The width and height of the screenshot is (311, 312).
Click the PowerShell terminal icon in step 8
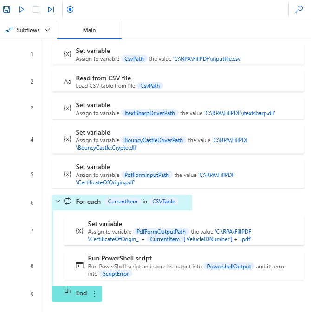pos(79,266)
